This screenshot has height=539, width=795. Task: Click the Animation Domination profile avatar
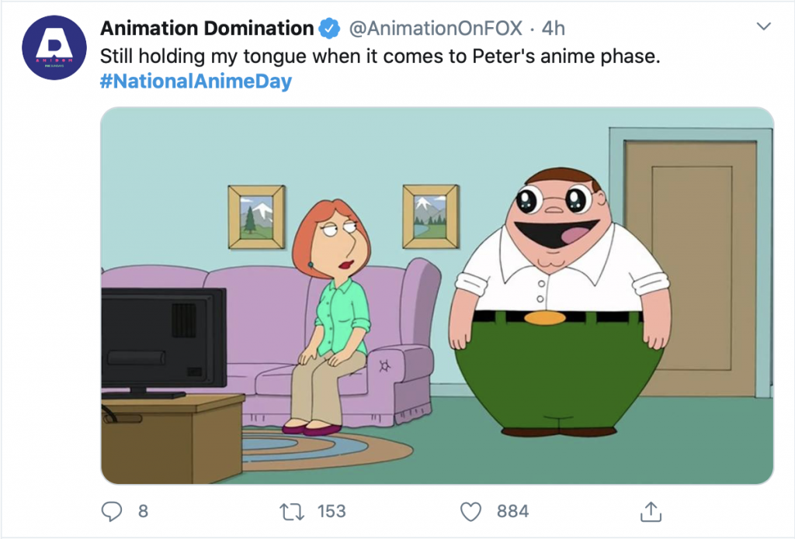coord(54,47)
